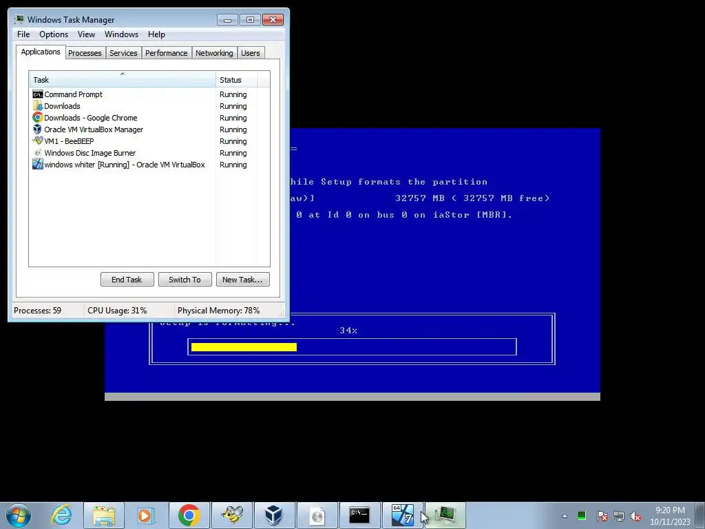Viewport: 705px width, 529px height.
Task: Click Command Prompt icon in task list
Action: (38, 94)
